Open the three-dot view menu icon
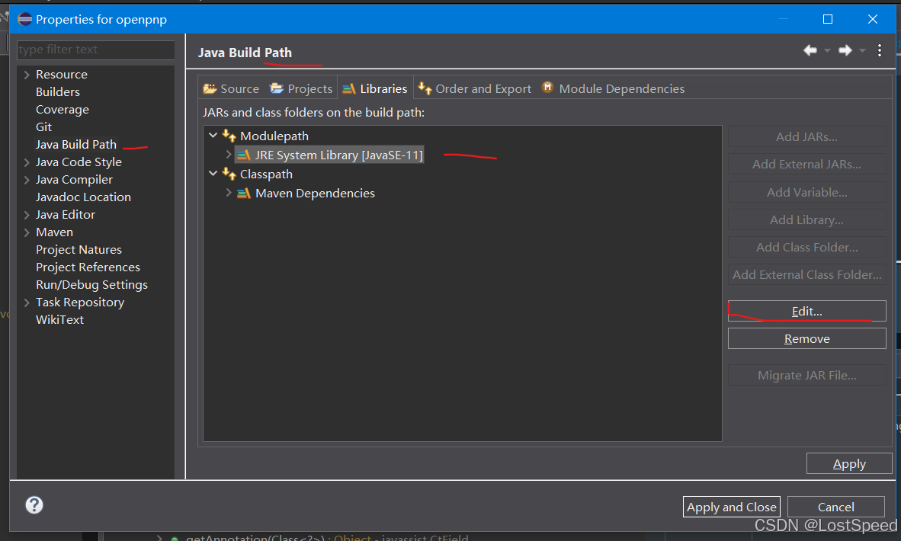Screen dimensions: 901x541 [x=879, y=50]
